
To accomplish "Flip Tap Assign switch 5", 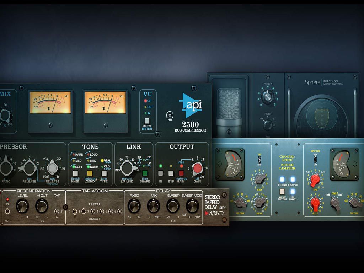I will [111, 211].
